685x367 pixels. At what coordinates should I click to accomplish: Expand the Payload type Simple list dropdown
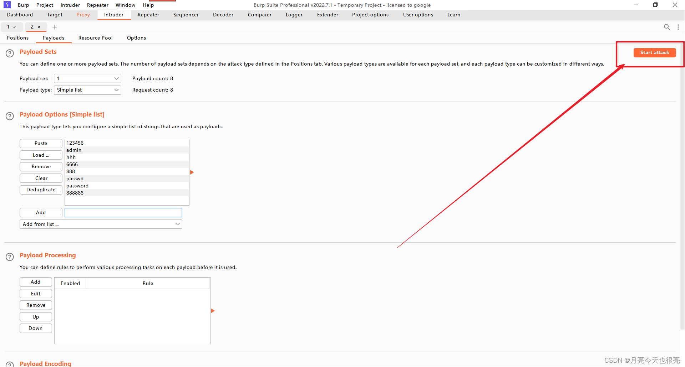87,90
